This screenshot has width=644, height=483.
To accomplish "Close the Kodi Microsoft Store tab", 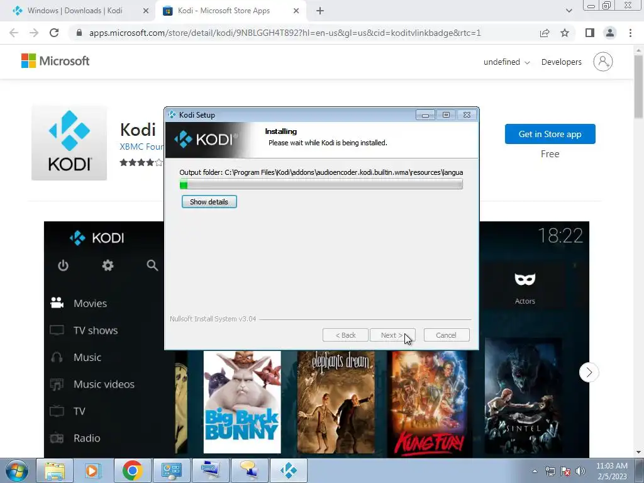I will pos(296,11).
